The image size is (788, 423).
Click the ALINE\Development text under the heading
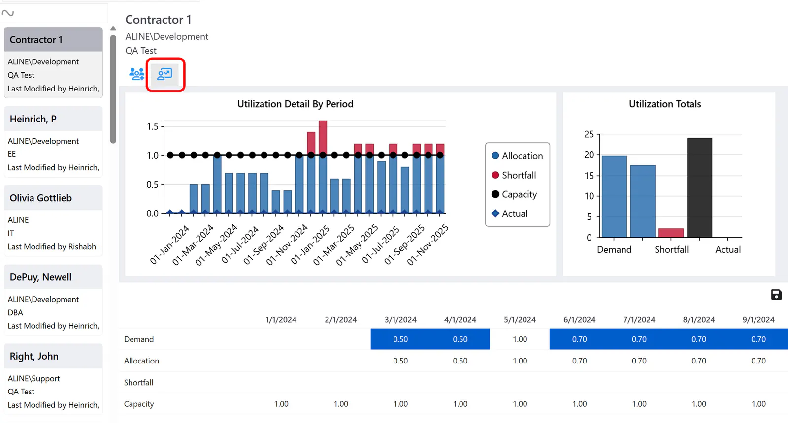(x=166, y=36)
